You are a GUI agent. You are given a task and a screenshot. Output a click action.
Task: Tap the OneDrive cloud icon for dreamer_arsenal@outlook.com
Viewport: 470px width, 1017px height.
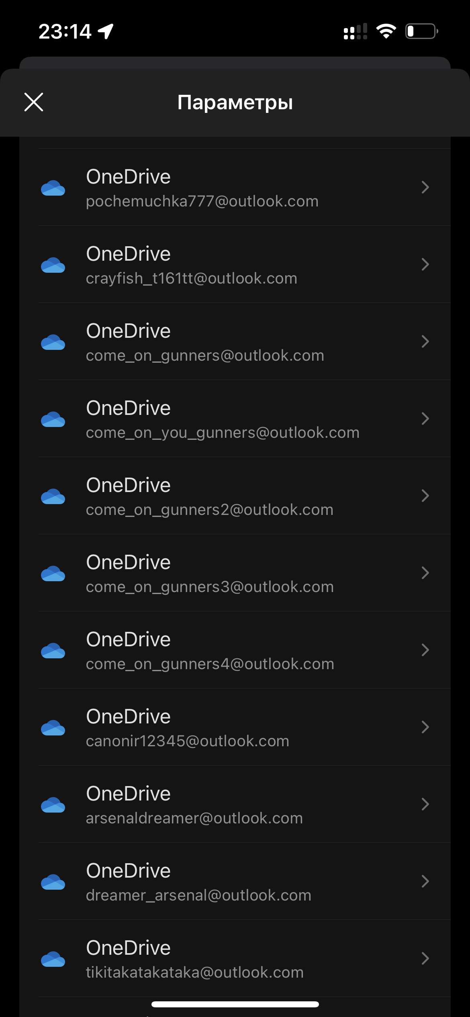(x=53, y=882)
